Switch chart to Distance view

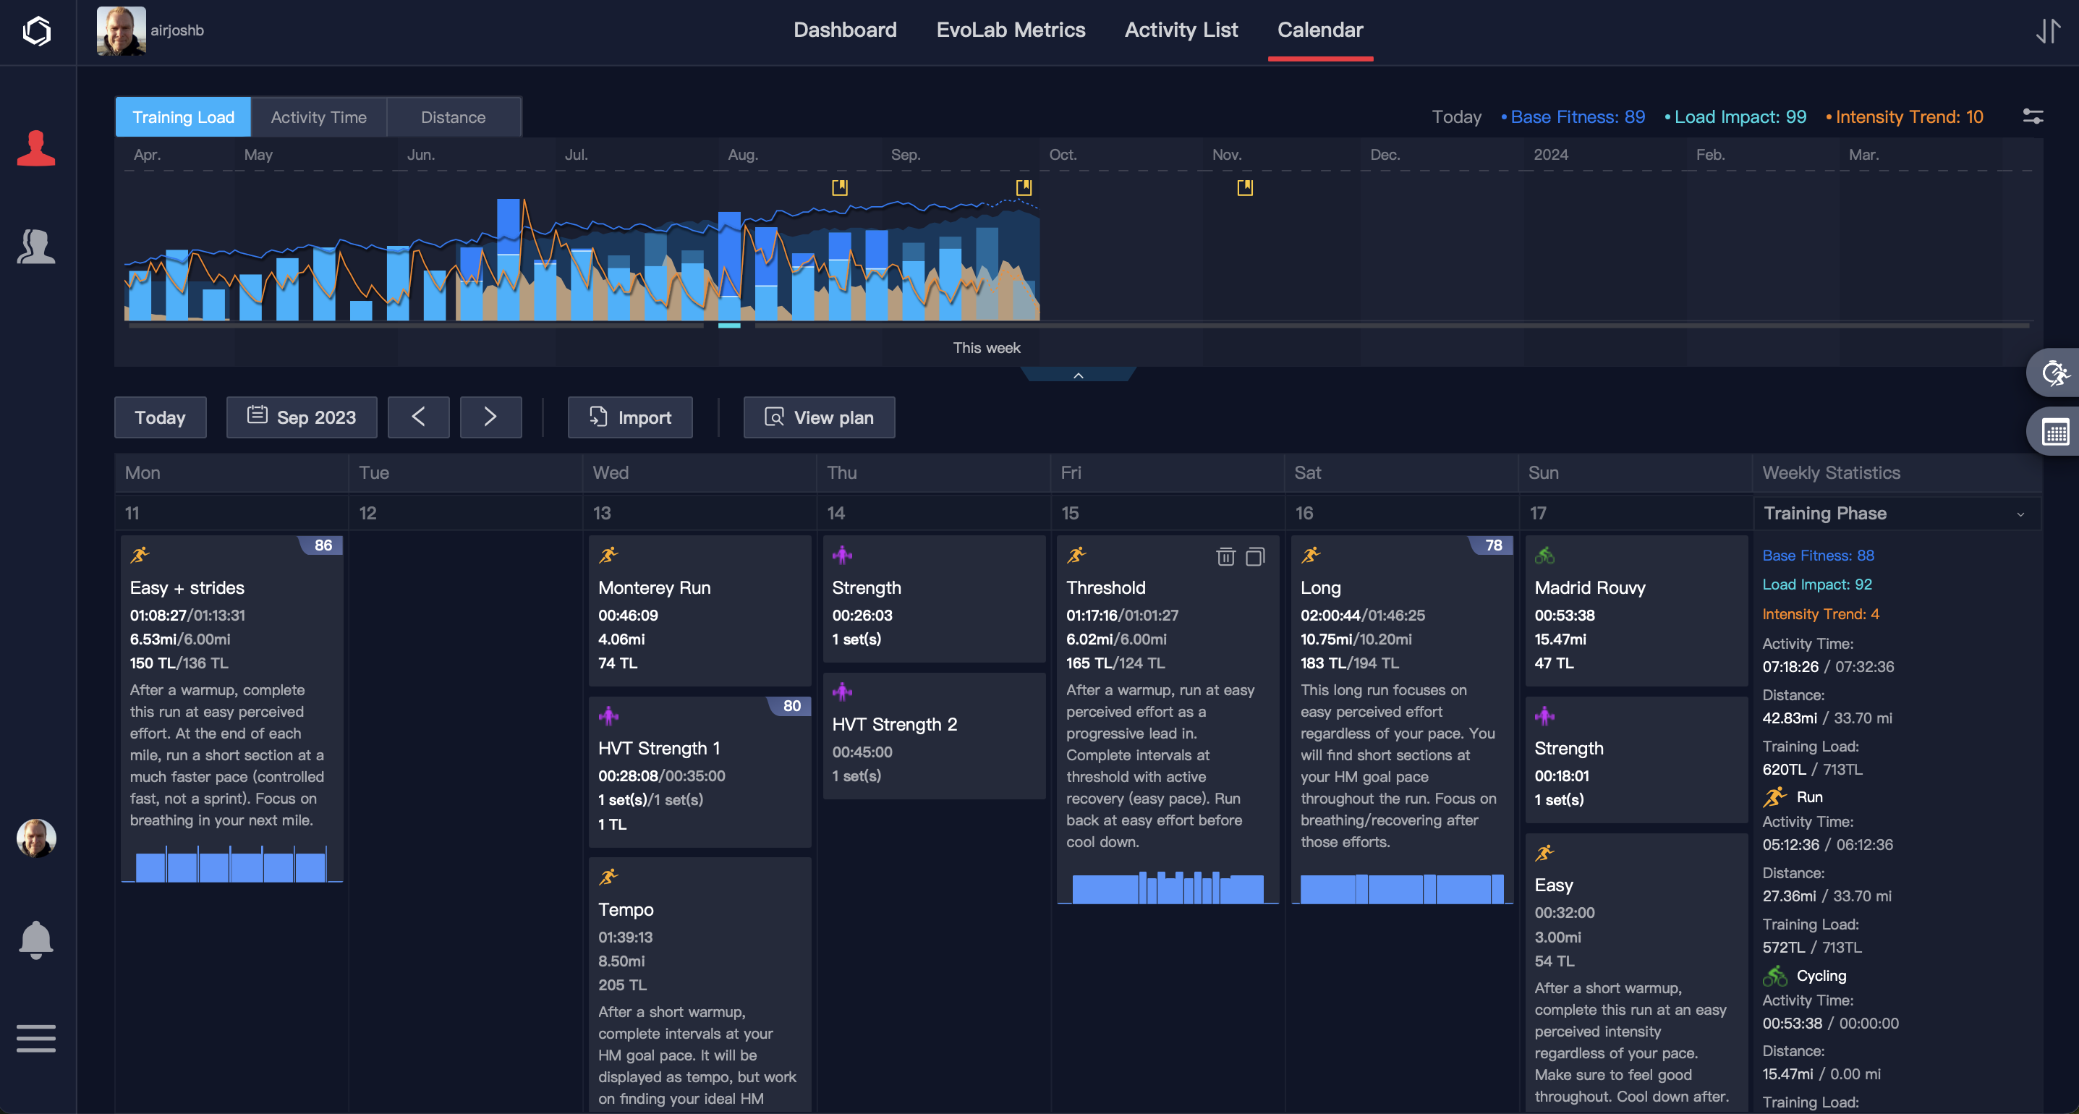453,117
